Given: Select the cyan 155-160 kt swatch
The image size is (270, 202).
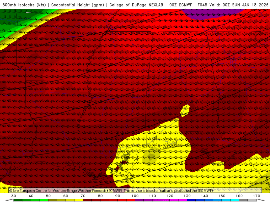Looking at the screenshot, I should [x=235, y=200].
